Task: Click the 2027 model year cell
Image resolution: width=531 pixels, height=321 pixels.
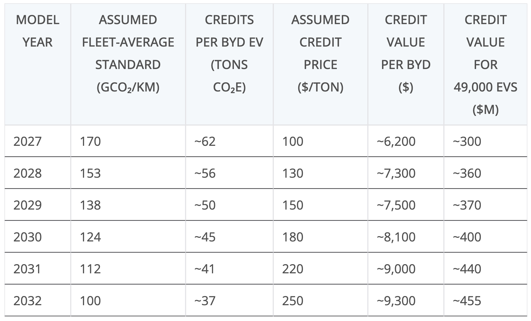Action: tap(27, 141)
